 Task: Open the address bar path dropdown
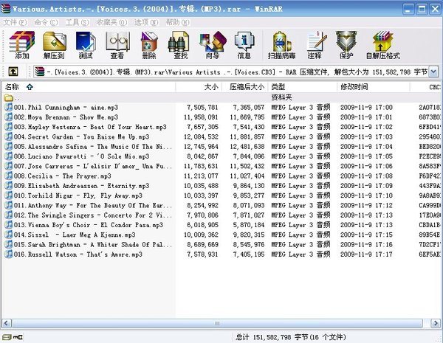pyautogui.click(x=433, y=72)
